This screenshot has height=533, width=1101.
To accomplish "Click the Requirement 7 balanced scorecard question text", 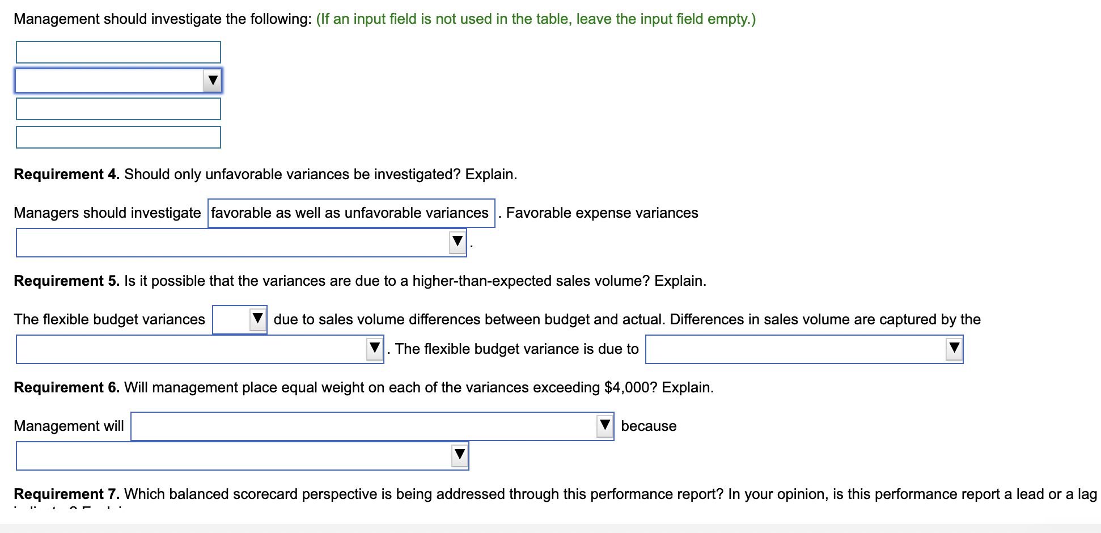I will (x=397, y=493).
